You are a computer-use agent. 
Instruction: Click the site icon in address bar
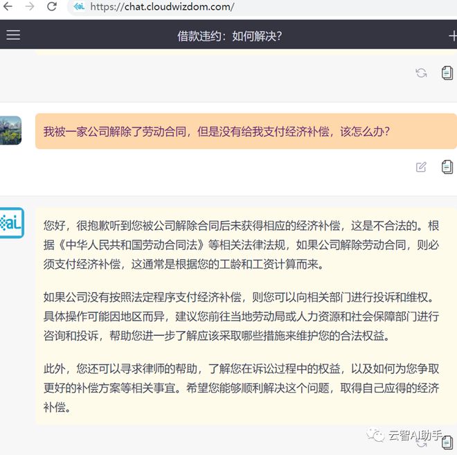79,7
